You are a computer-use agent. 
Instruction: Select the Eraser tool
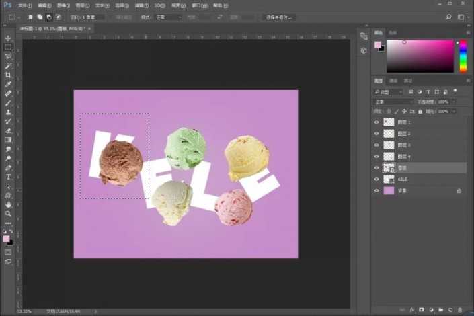[x=8, y=130]
